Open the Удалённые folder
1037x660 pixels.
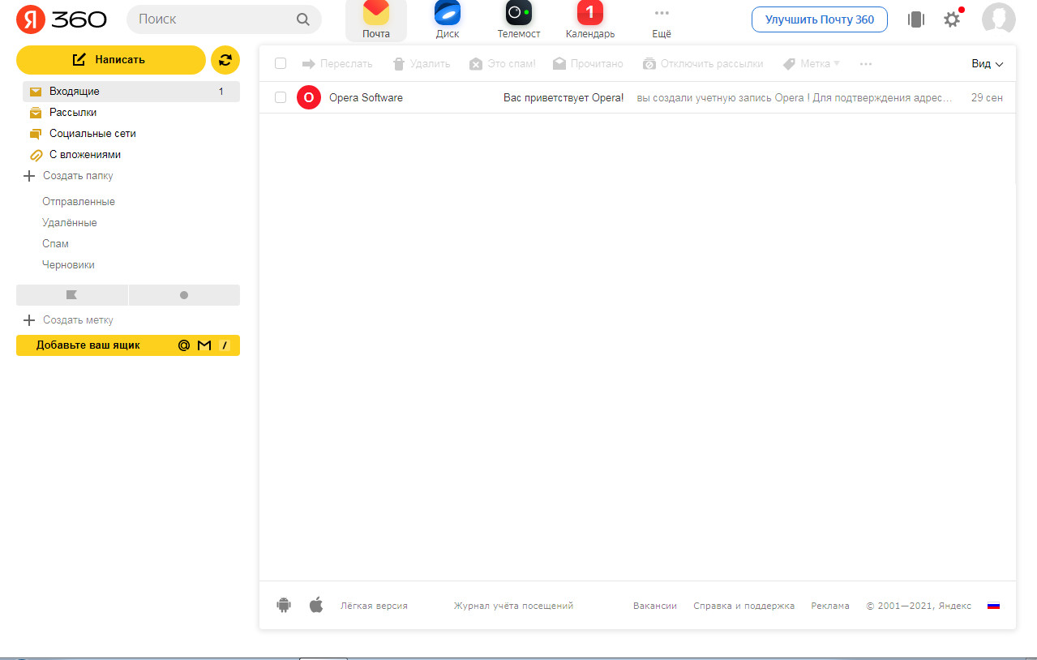[x=70, y=223]
